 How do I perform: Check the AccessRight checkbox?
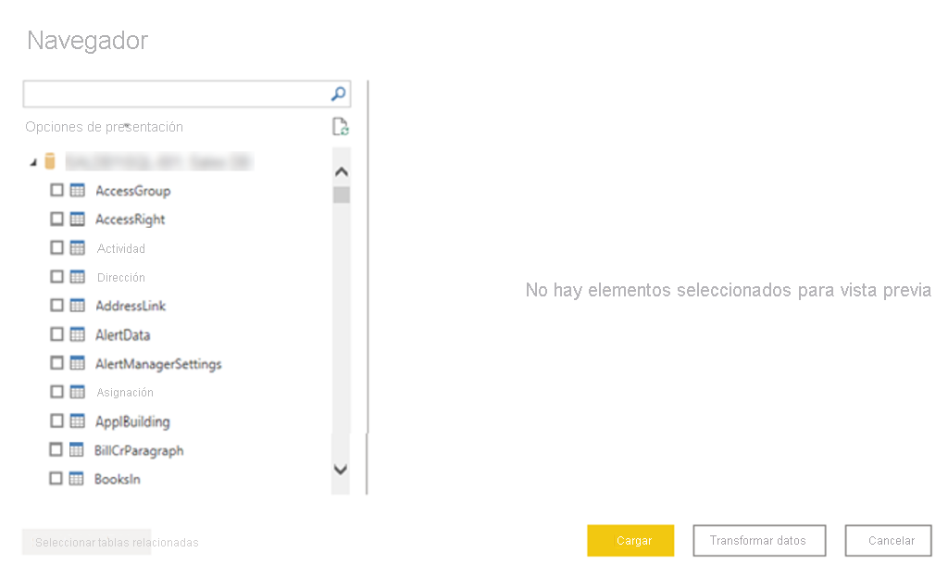pyautogui.click(x=56, y=219)
